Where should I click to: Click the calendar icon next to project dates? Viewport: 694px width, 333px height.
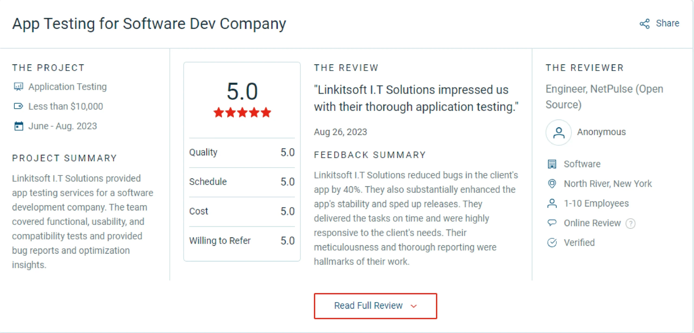18,126
